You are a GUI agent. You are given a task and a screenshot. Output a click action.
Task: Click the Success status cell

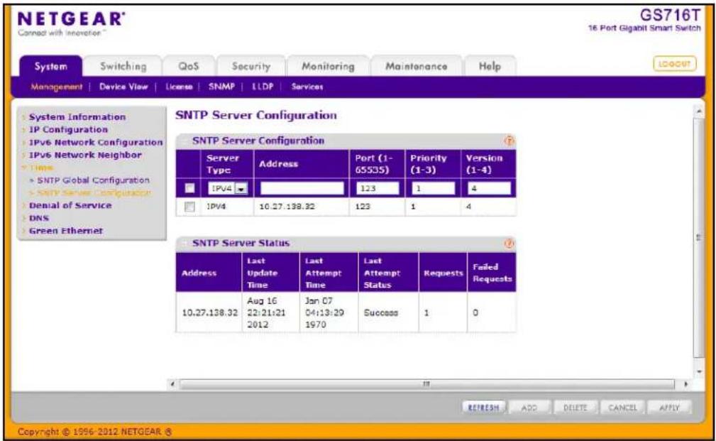pos(381,313)
